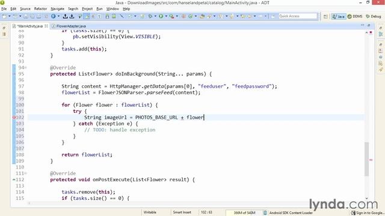Screen dimensions: 385x216
Task: Click the Open Perspective icon
Action: pos(325,16)
